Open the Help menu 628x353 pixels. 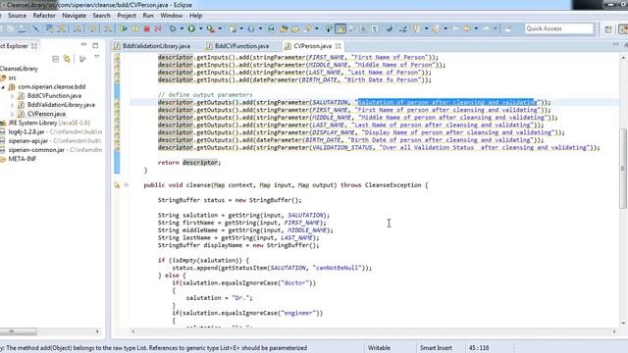click(x=195, y=16)
